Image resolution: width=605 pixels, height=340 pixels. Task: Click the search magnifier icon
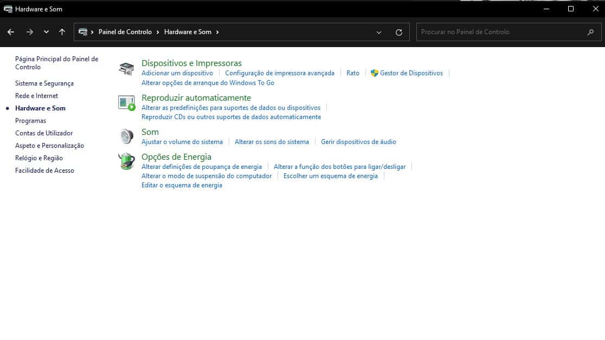point(590,32)
